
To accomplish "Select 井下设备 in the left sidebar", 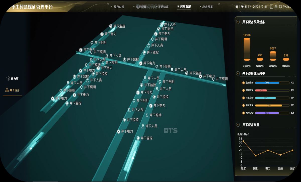I will 13,90.
